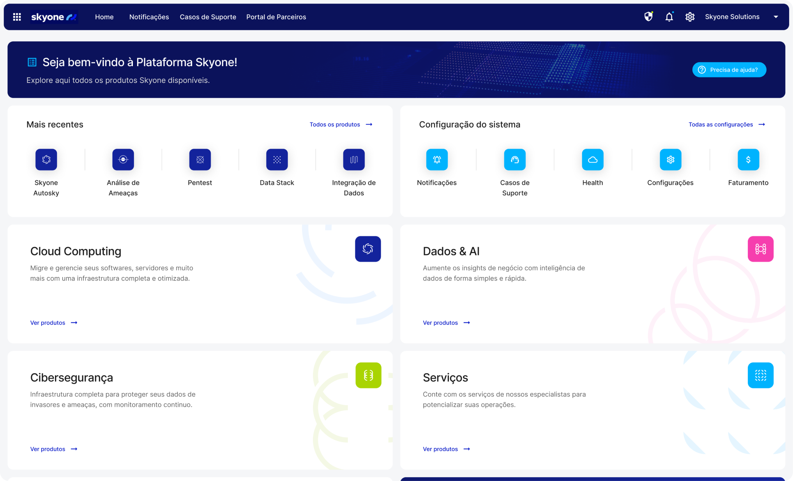The width and height of the screenshot is (793, 481).
Task: Follow the Todos os produtos link
Action: click(x=341, y=125)
